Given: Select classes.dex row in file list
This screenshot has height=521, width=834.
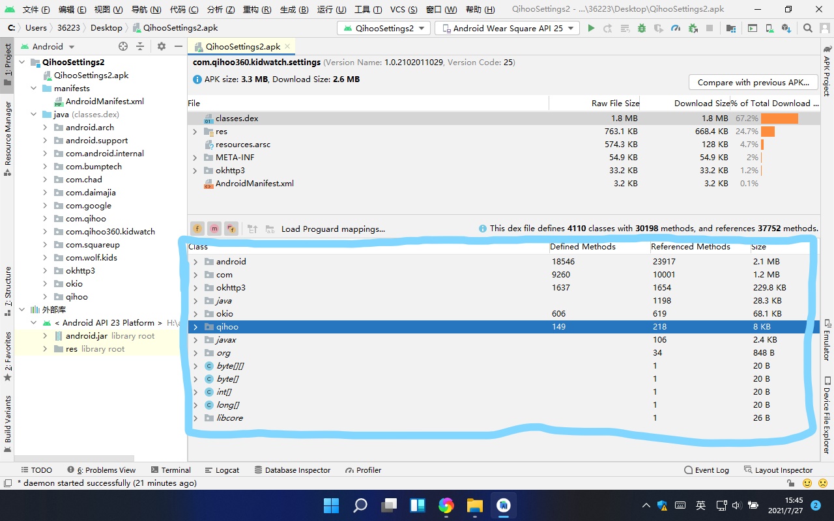Looking at the screenshot, I should coord(503,119).
